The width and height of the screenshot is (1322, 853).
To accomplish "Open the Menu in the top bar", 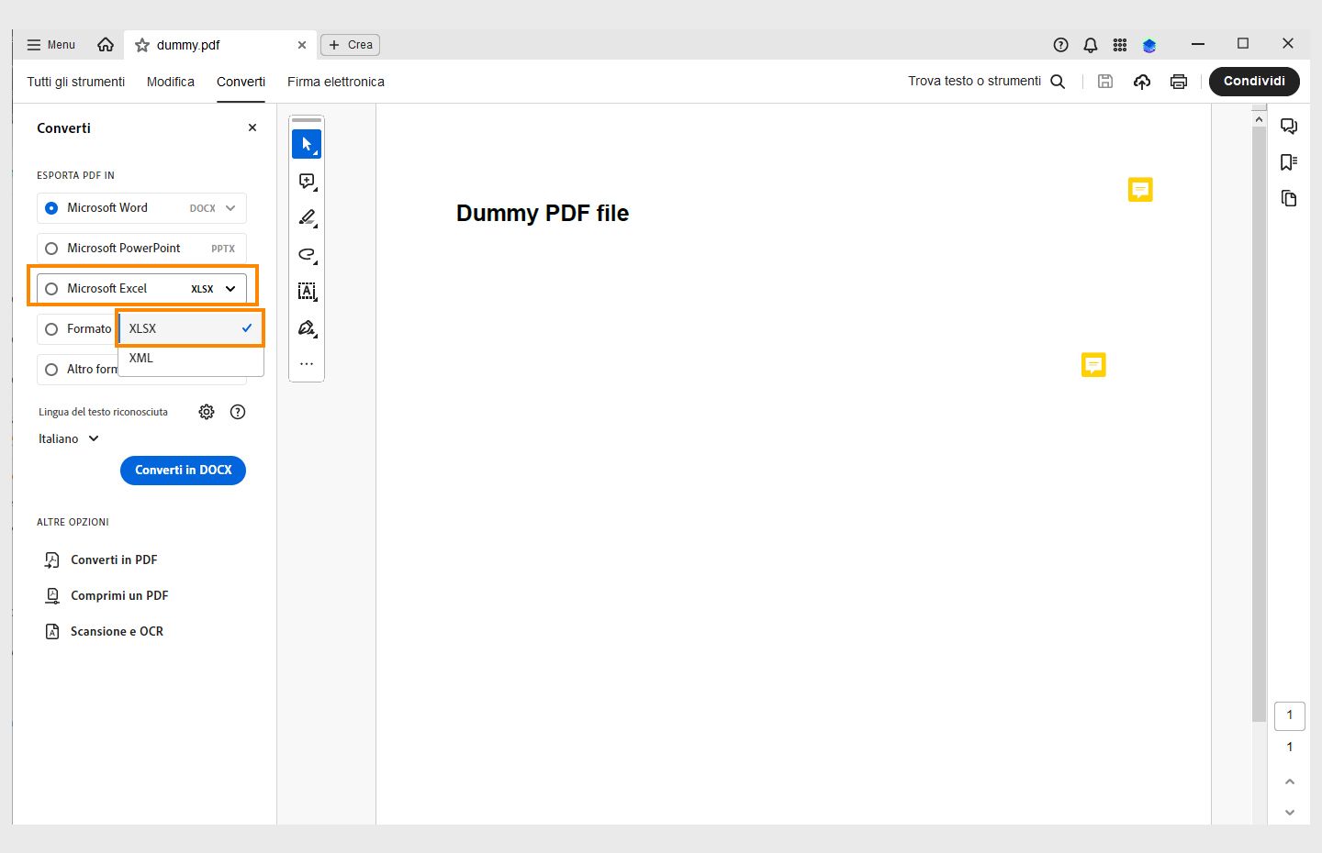I will (x=50, y=44).
